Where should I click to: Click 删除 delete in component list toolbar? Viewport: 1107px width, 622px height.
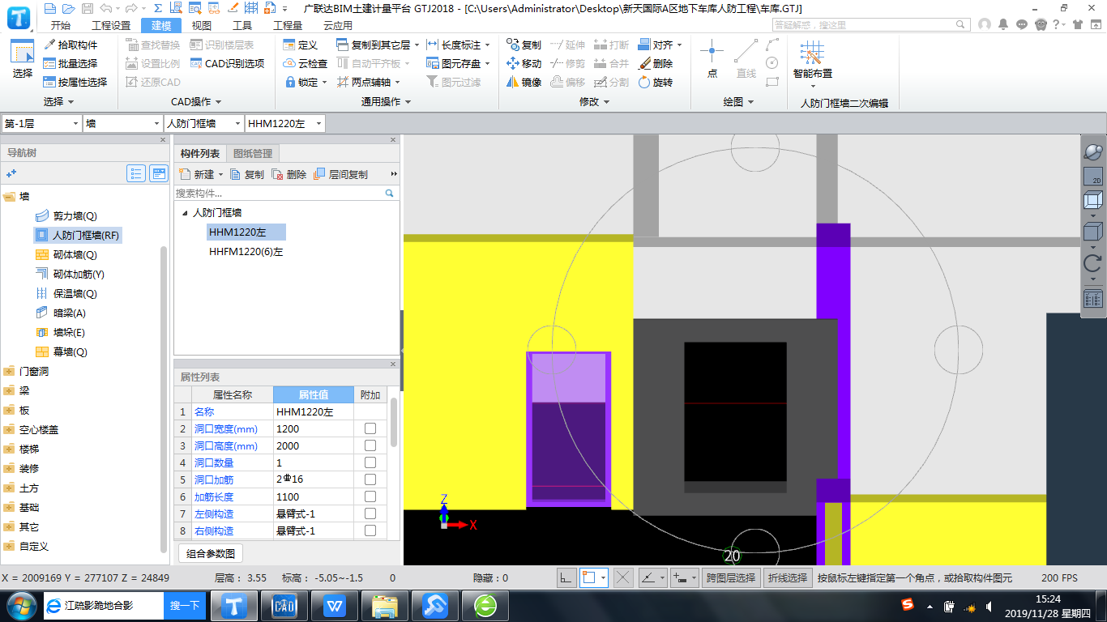(x=289, y=174)
